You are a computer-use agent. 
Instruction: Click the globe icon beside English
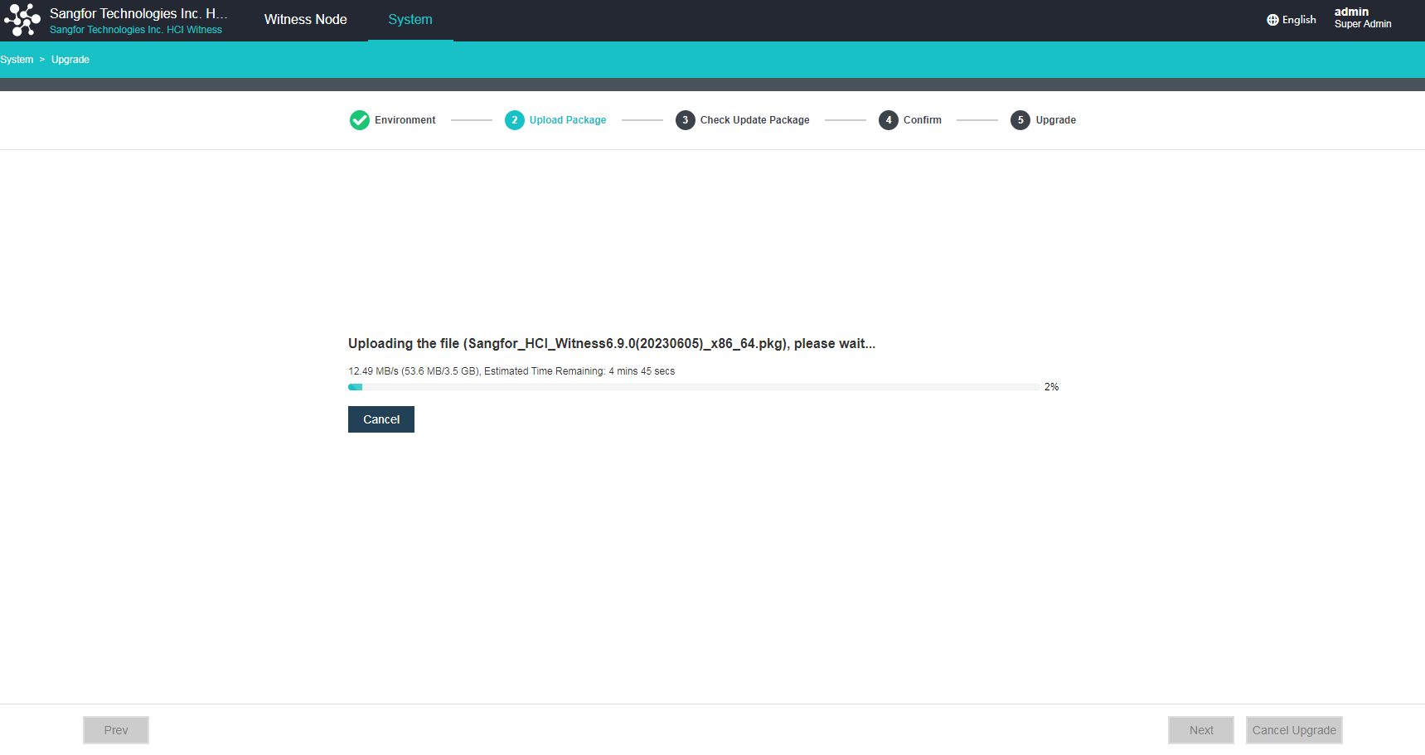tap(1272, 19)
